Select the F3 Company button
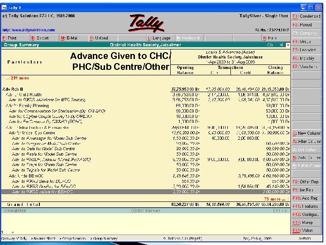Image resolution: width=326 pixels, height=245 pixels. tap(306, 33)
